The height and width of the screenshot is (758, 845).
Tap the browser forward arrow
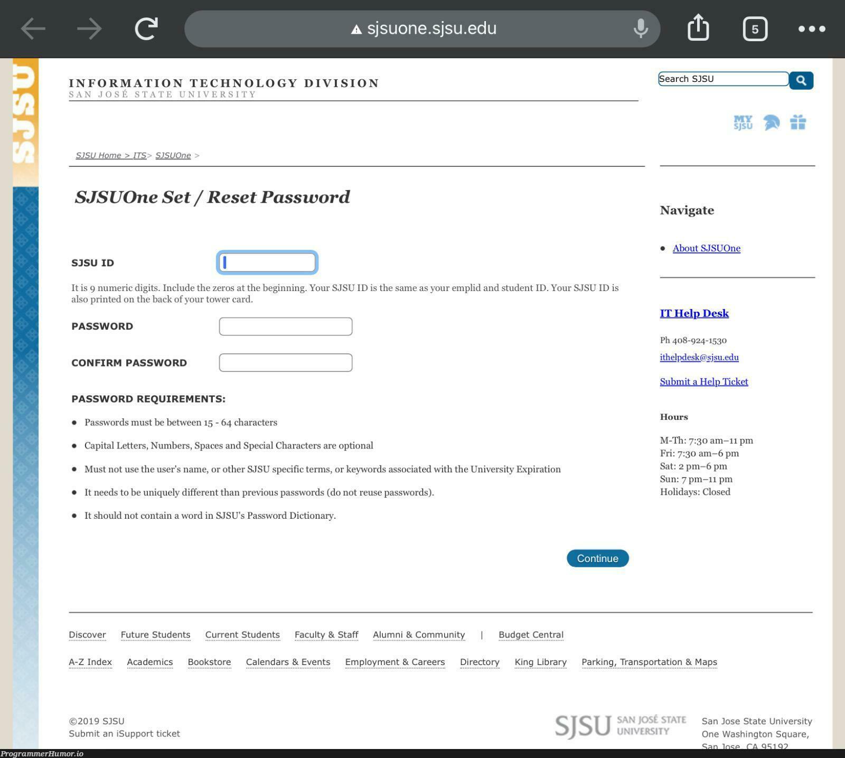click(x=89, y=29)
